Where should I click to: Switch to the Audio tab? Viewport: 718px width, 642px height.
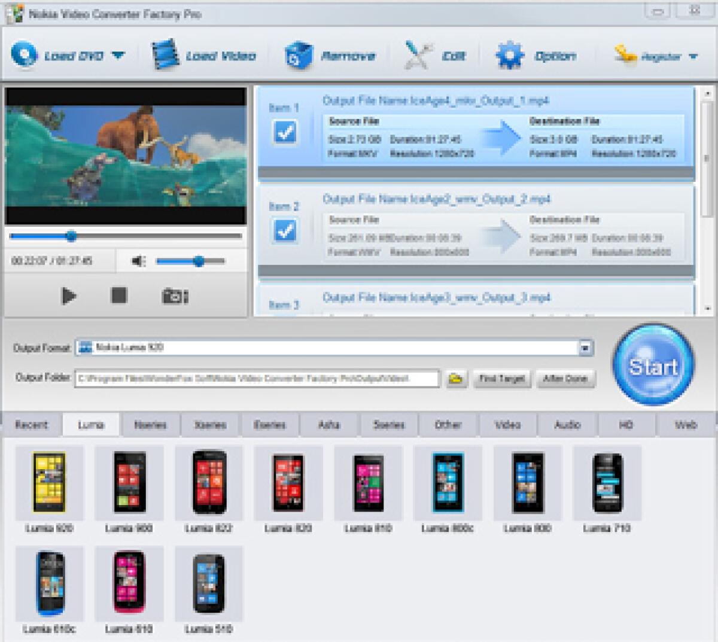point(567,425)
